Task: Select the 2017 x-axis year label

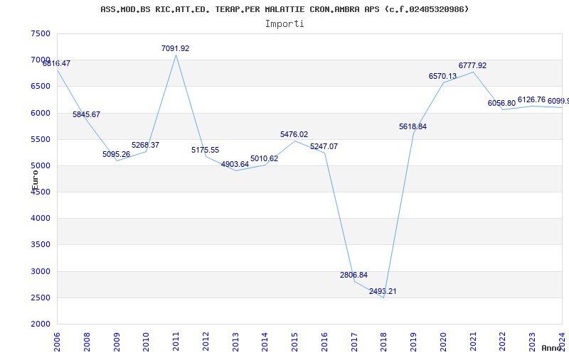Action: (354, 342)
